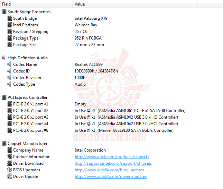Click the icon beside PCI-E port #2
The height and width of the screenshot is (189, 223).
[x=10, y=110]
